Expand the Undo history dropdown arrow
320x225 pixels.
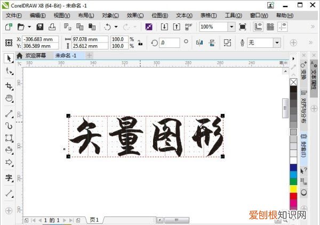click(116, 27)
